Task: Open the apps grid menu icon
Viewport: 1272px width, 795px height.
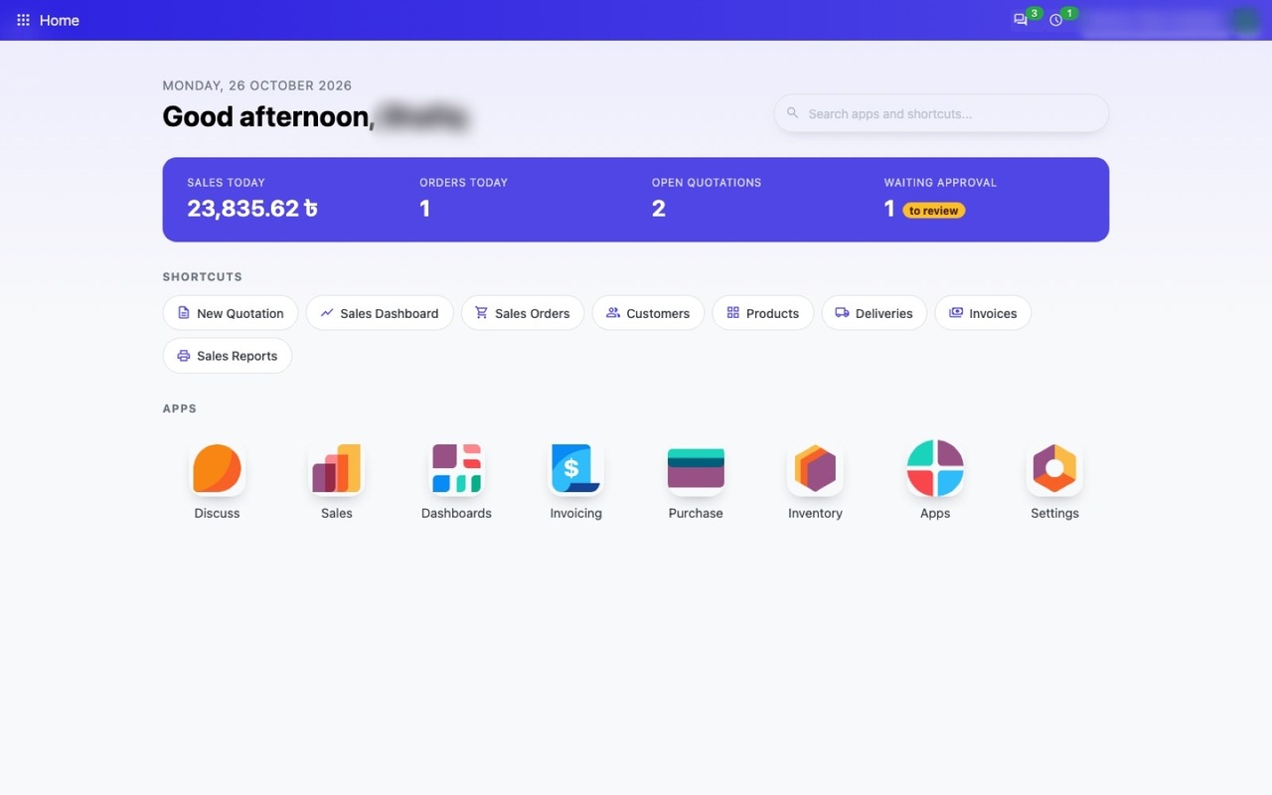Action: pyautogui.click(x=23, y=20)
